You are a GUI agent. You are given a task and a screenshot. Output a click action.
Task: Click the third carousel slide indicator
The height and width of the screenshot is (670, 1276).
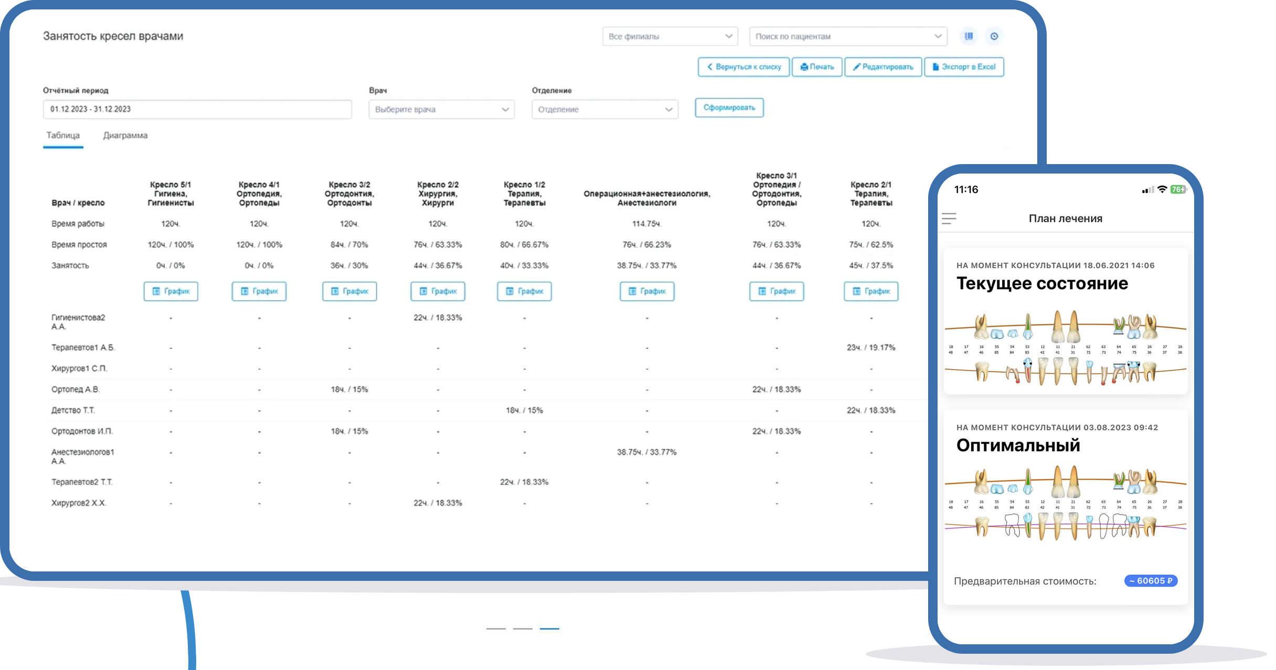click(x=549, y=628)
